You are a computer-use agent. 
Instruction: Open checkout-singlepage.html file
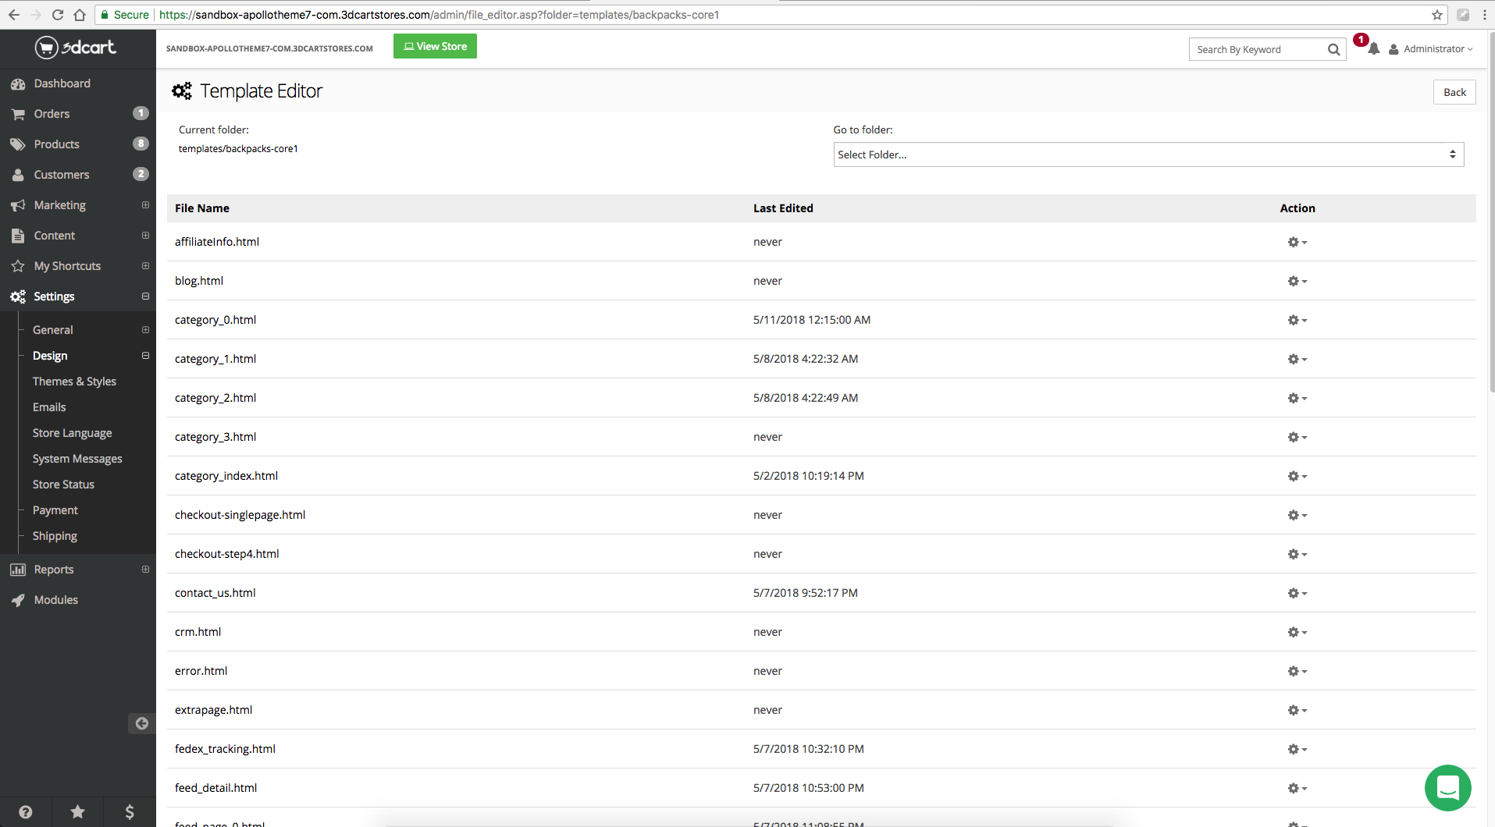coord(240,515)
